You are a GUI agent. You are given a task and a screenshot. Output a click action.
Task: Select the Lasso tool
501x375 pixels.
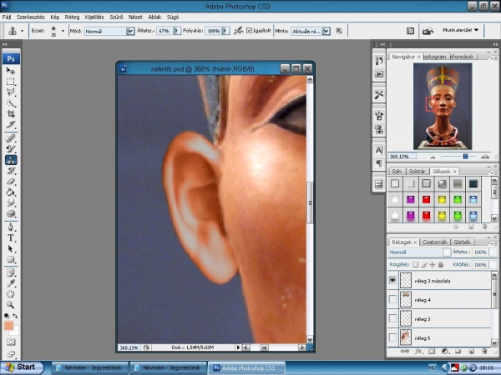point(11,92)
